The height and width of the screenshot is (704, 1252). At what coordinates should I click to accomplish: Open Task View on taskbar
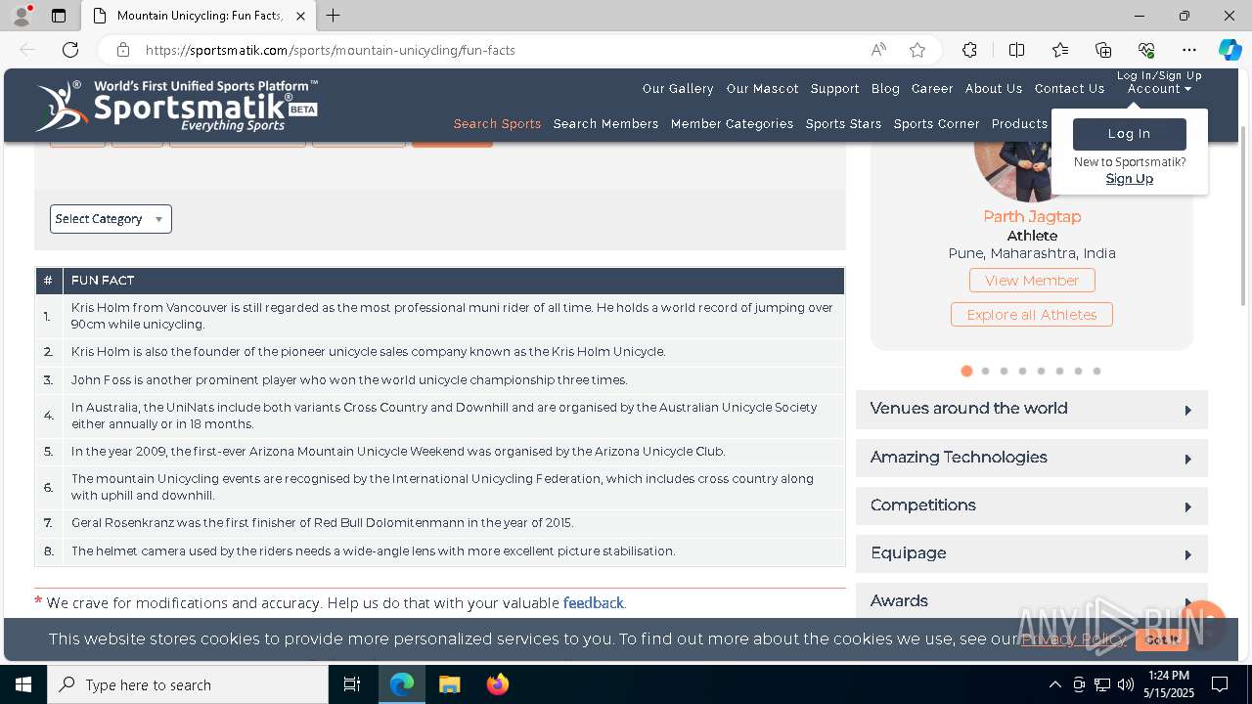[352, 684]
